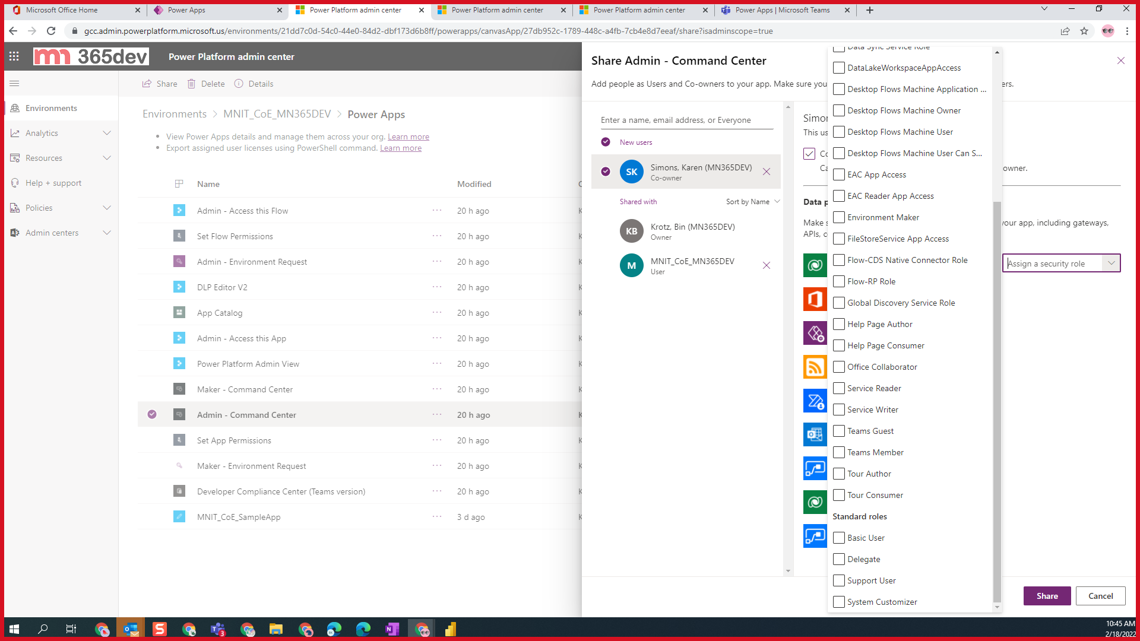Remove MNIT_CoE_MN365DEV user with X icon

[767, 265]
